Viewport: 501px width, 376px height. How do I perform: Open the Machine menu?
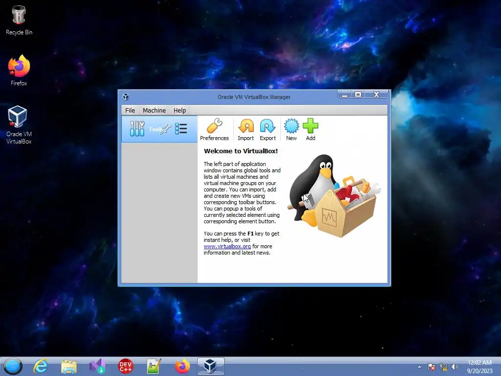click(x=154, y=110)
